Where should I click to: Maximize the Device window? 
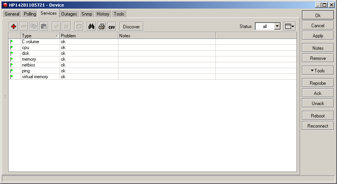pos(324,5)
